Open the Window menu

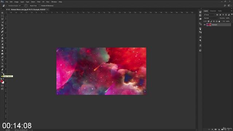tap(54, 2)
